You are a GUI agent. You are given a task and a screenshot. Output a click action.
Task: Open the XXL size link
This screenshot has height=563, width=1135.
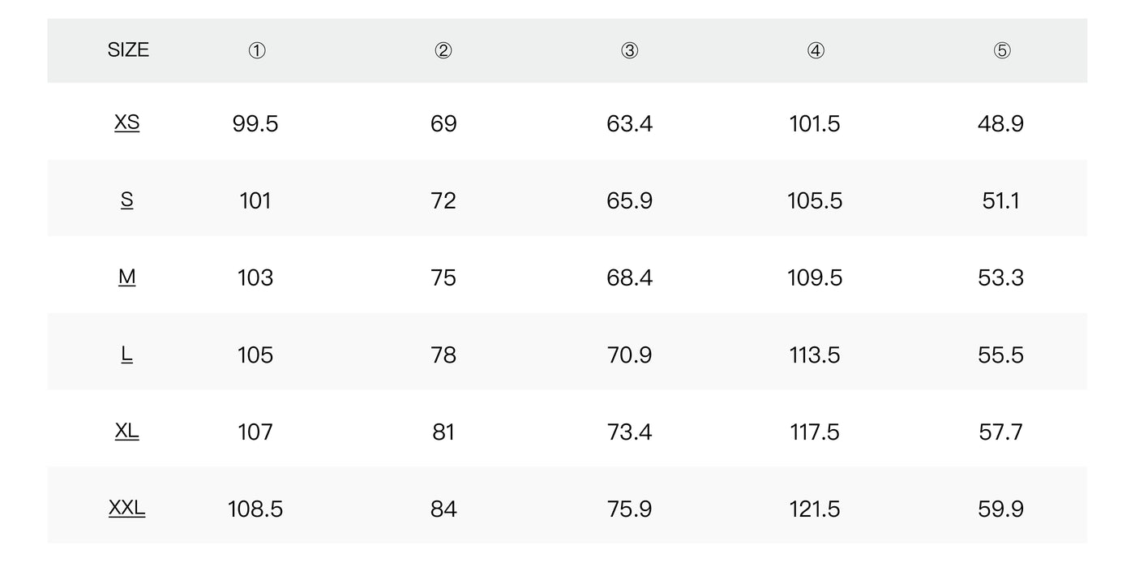(x=127, y=508)
